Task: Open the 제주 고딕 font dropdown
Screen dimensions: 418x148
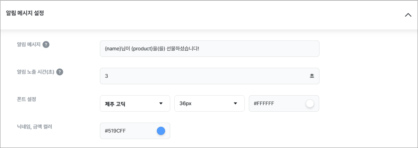Action: [135, 103]
